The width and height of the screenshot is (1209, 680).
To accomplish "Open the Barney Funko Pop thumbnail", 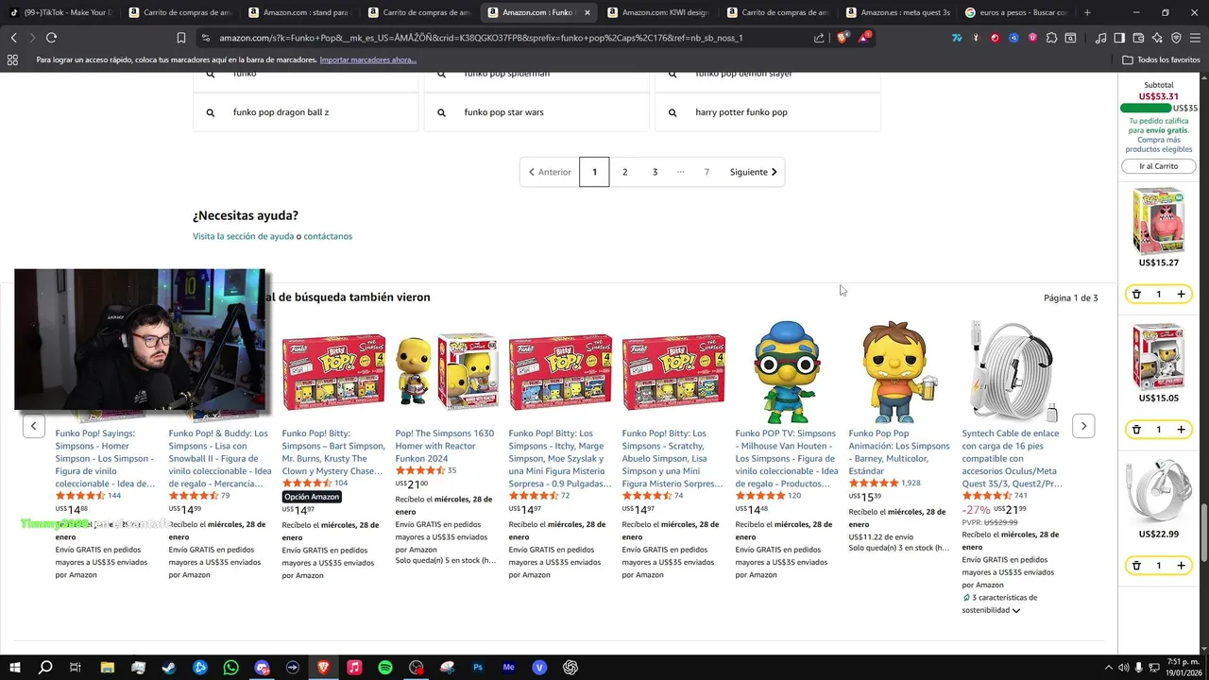I will tap(899, 371).
